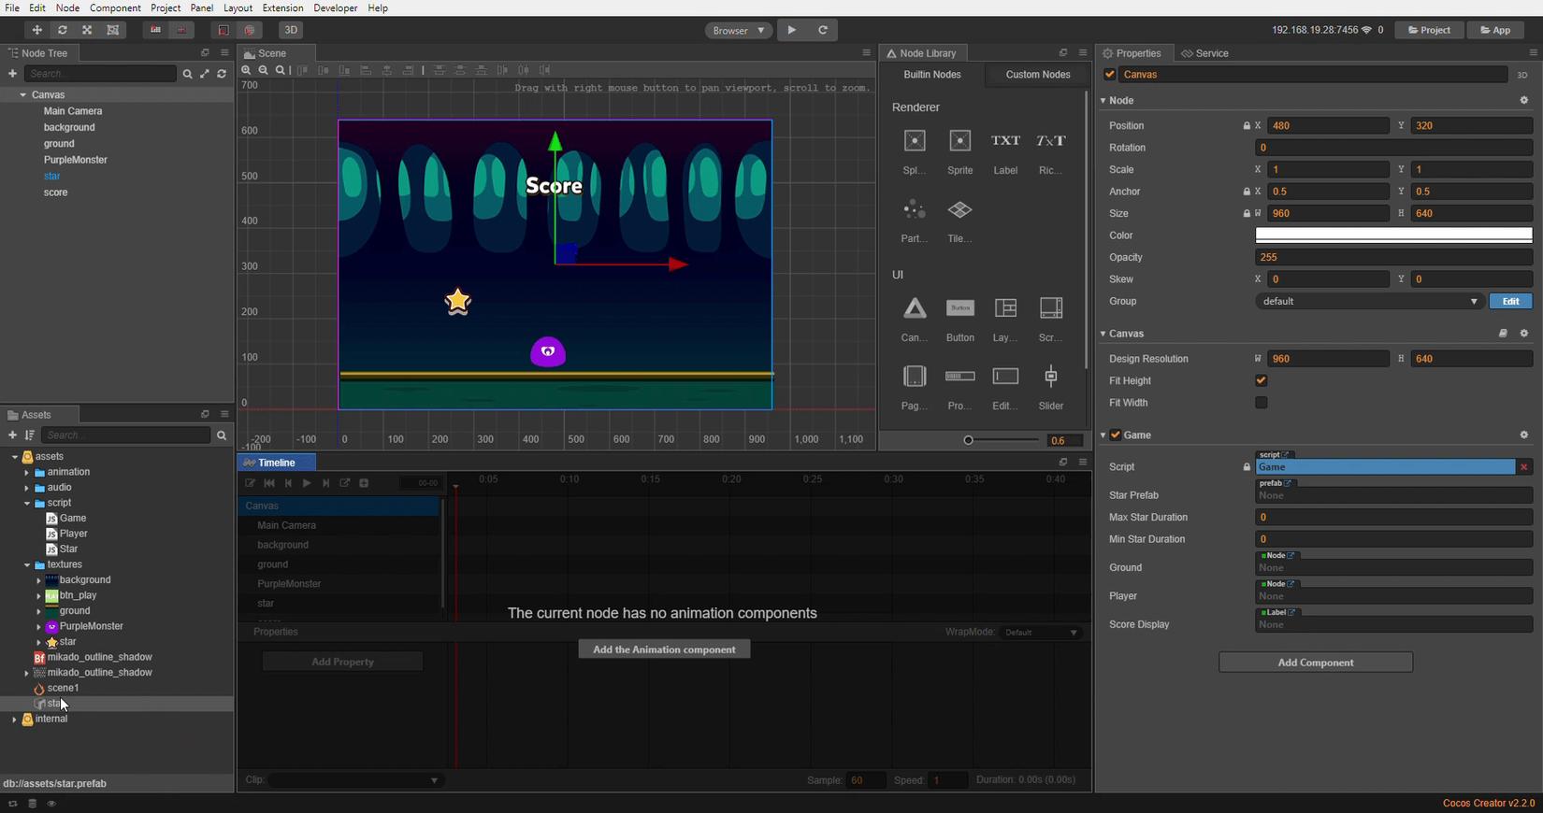Switch to the Custom Nodes tab
1543x813 pixels.
tap(1037, 75)
